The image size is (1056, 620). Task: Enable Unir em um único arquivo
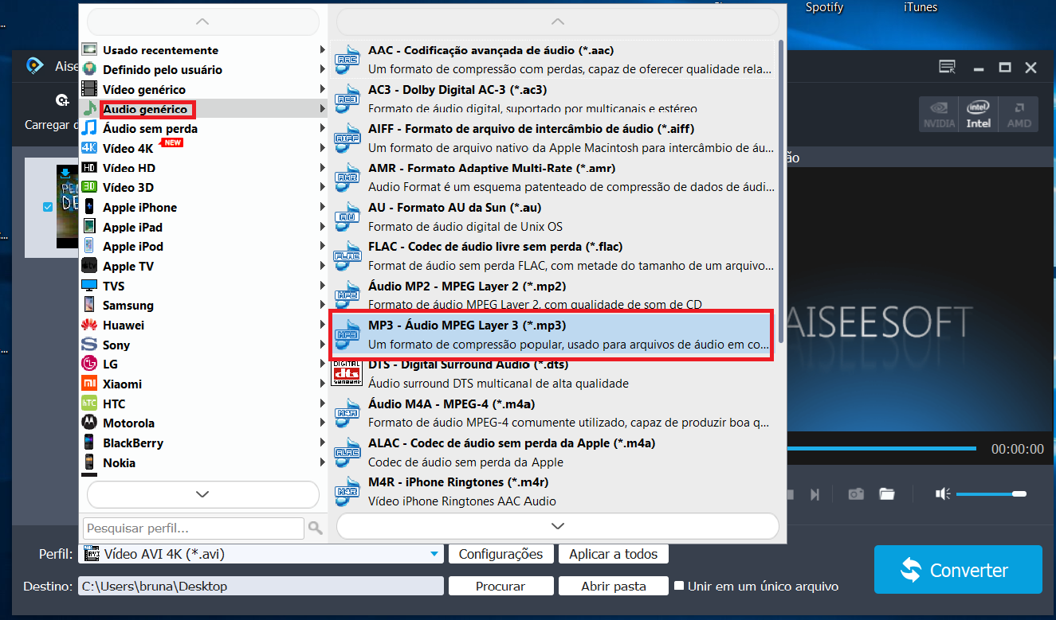(679, 586)
